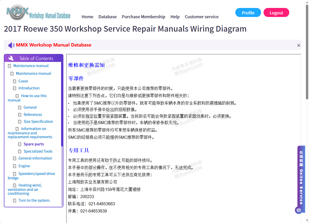Open the Engine section
The image size is (309, 223).
coord(24,166)
